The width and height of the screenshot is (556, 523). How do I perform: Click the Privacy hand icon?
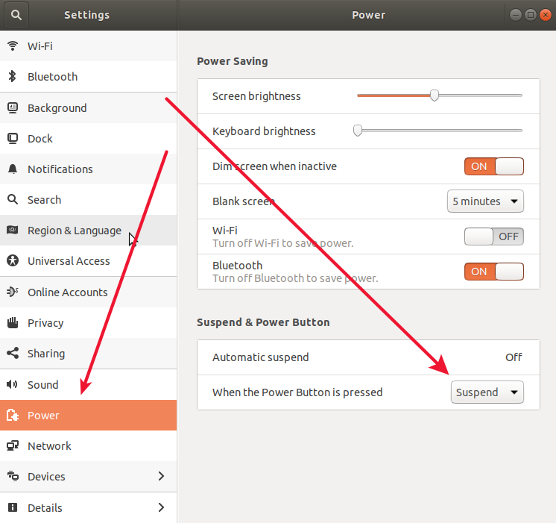point(13,323)
